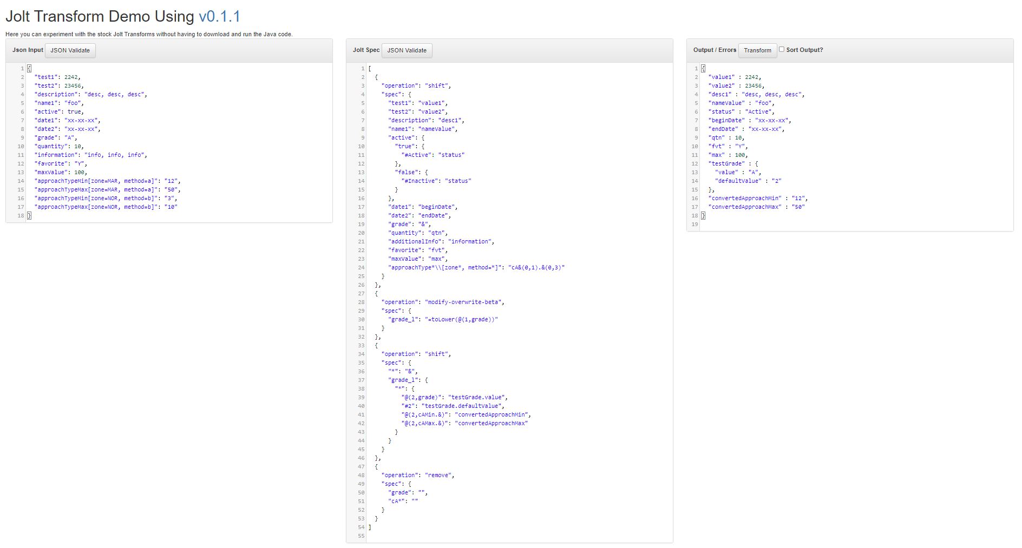This screenshot has height=548, width=1022.
Task: Click empty last line 55 in Jolt Spec editor
Action: [519, 536]
